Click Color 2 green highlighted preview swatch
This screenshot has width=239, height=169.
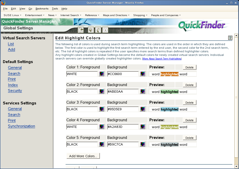point(170,92)
